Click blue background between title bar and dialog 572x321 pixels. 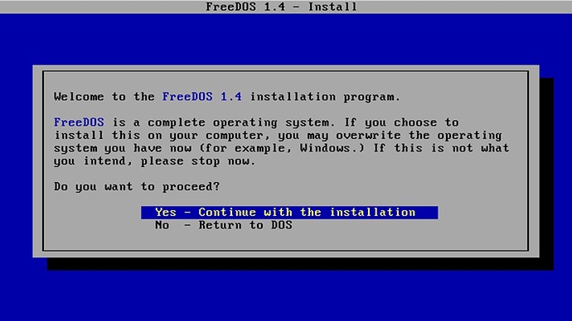(x=286, y=40)
